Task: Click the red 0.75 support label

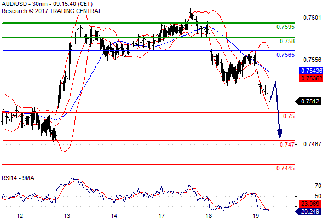Action: pos(289,116)
